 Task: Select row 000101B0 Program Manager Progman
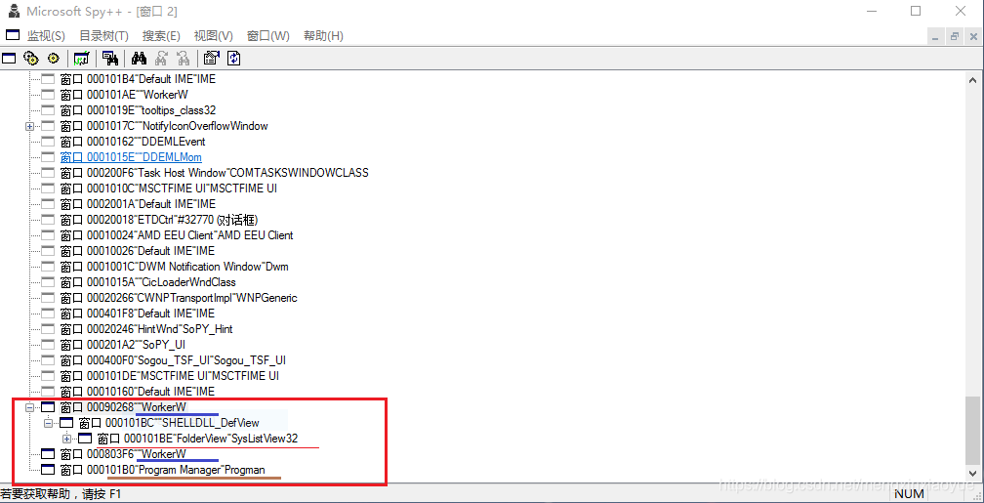[163, 470]
